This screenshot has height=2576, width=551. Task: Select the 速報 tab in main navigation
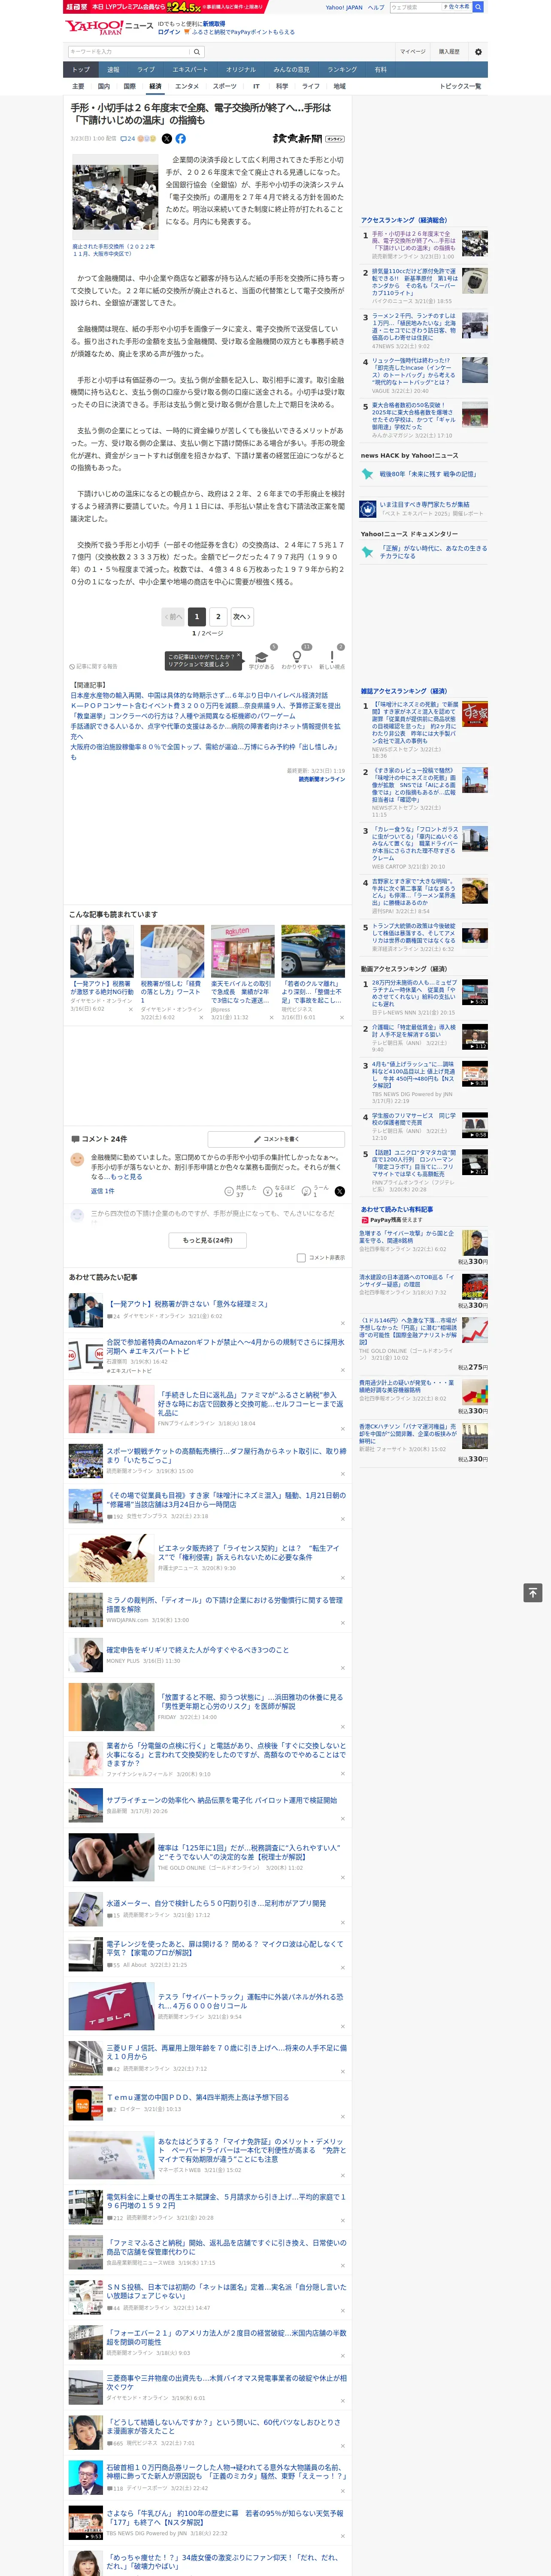tap(113, 70)
